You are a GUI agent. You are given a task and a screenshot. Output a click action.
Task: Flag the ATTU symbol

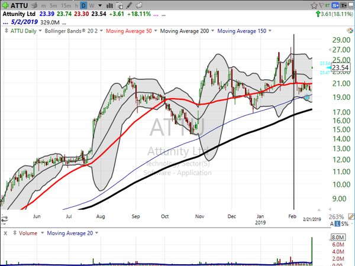click(x=321, y=5)
